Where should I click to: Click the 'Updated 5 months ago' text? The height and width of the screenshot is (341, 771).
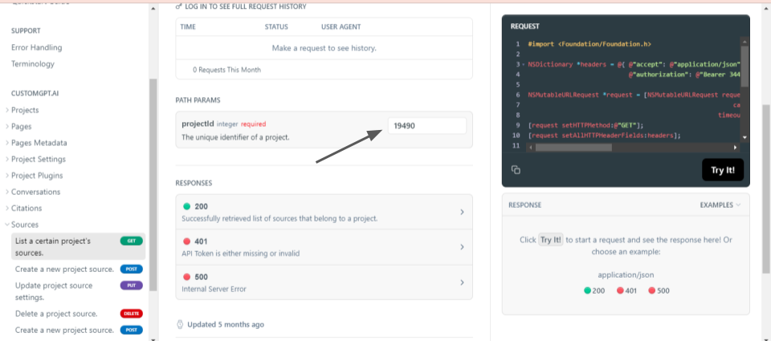[226, 324]
